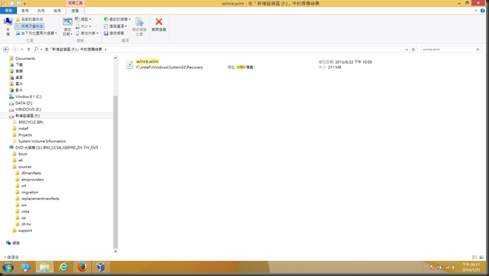
Task: Click New folder icon in title bar
Action: point(19,4)
